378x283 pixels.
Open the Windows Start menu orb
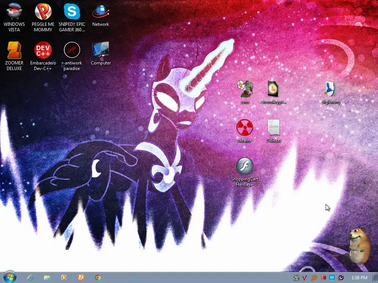pos(10,277)
